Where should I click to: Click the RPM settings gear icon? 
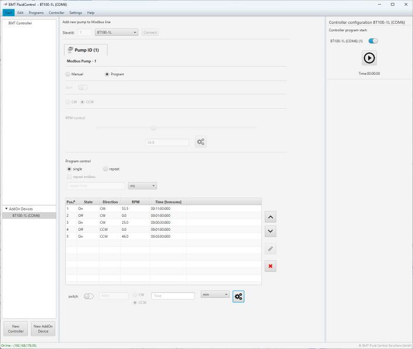coord(200,142)
